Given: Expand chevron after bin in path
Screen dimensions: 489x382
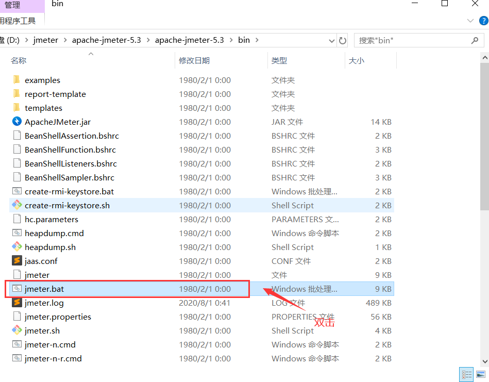Looking at the screenshot, I should tap(257, 40).
